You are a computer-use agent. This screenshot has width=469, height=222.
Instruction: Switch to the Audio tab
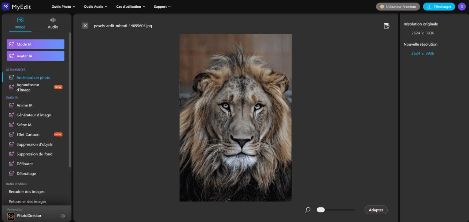click(x=53, y=23)
